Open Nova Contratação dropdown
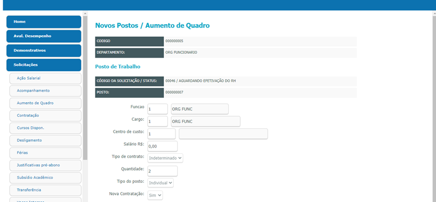 tap(155, 195)
